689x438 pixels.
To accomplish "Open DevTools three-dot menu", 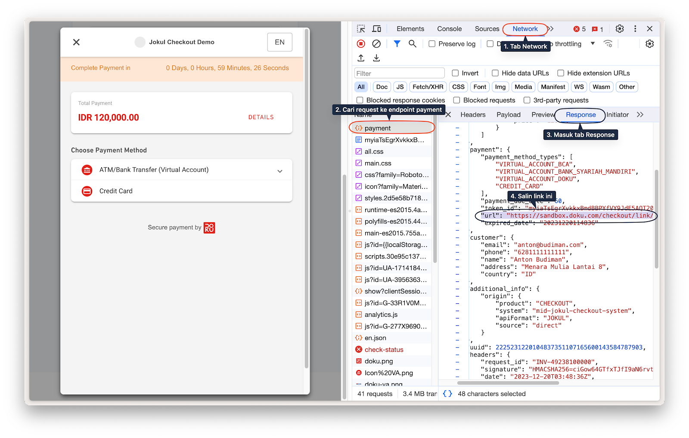I will pos(635,29).
